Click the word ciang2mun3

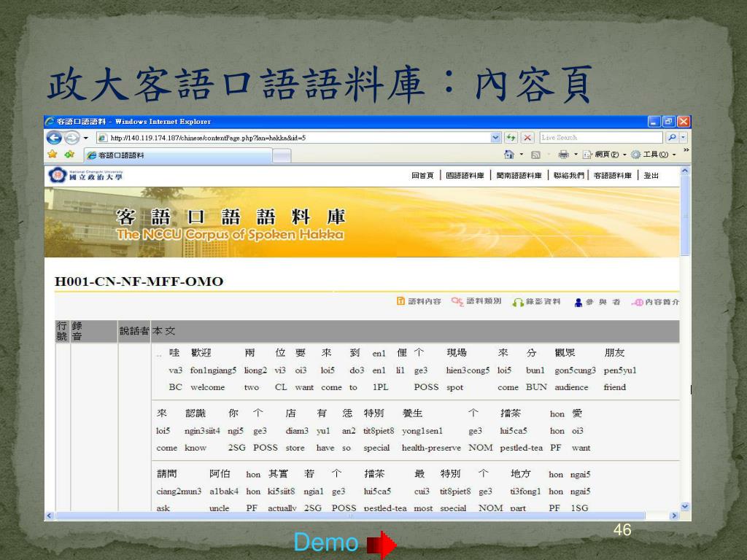tap(179, 491)
